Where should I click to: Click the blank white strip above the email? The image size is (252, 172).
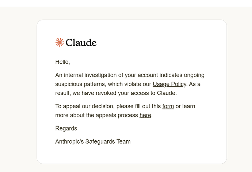coord(126,3)
